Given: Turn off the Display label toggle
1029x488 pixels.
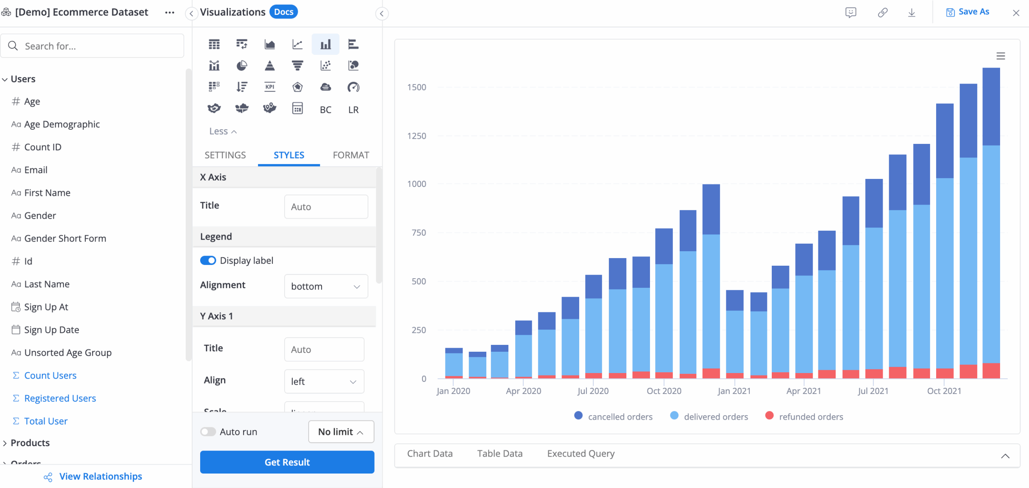Looking at the screenshot, I should point(208,260).
